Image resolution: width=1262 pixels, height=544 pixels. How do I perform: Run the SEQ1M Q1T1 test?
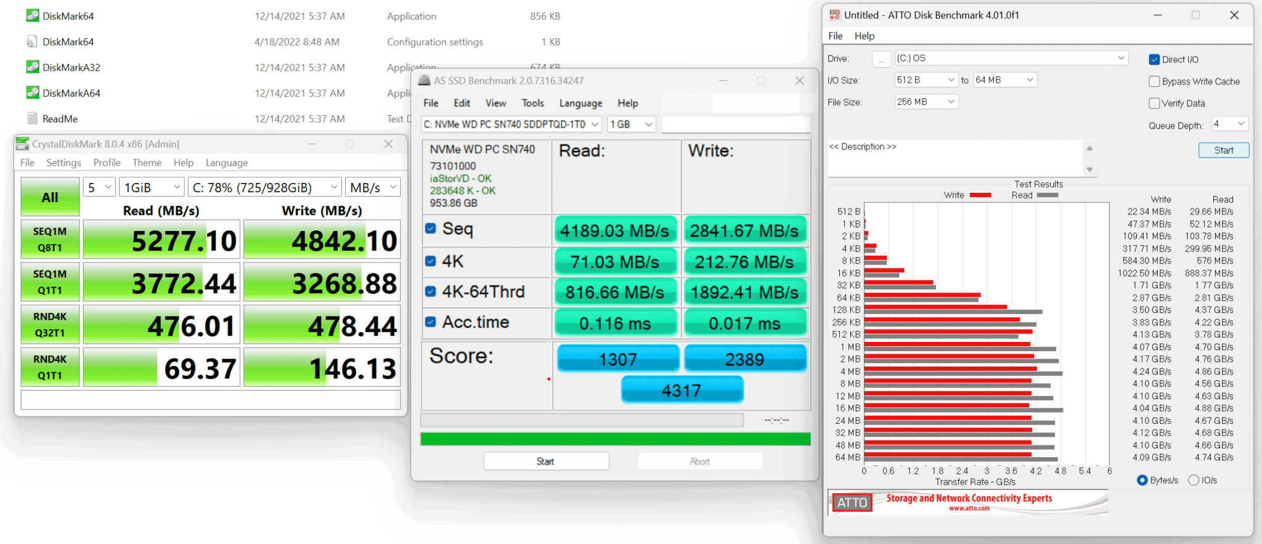pos(50,282)
